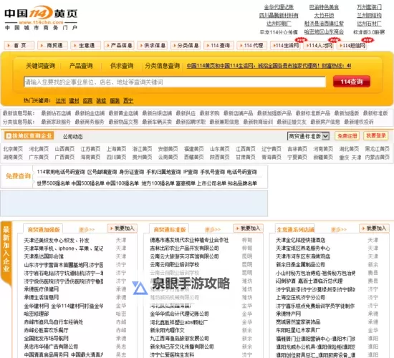Click the red 114查询 search button
The width and height of the screenshot is (394, 358).
pyautogui.click(x=352, y=82)
